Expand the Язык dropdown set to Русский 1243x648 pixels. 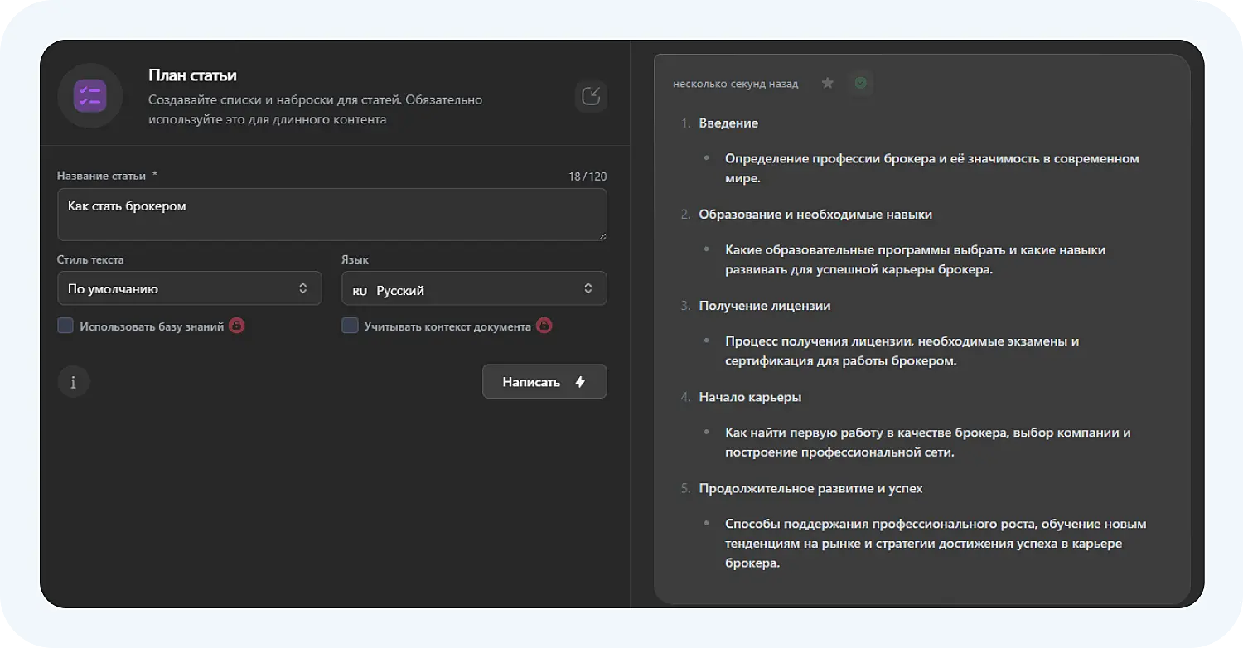pyautogui.click(x=474, y=288)
